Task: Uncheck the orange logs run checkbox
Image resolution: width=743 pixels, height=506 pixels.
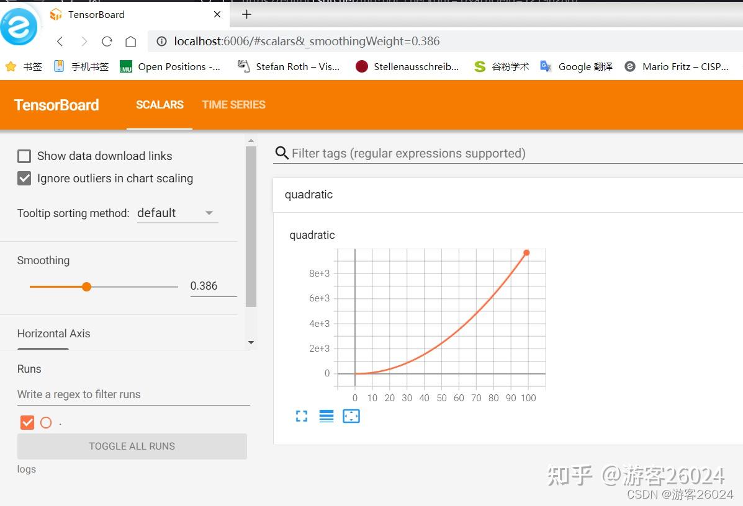Action: [x=27, y=422]
